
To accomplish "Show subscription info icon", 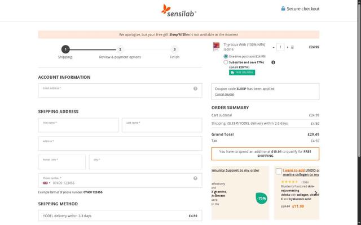I will tap(273, 62).
